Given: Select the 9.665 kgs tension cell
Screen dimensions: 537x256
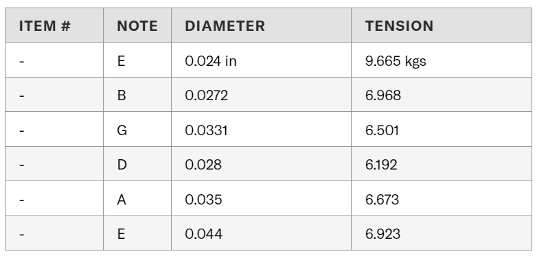Looking at the screenshot, I should click(x=442, y=60).
